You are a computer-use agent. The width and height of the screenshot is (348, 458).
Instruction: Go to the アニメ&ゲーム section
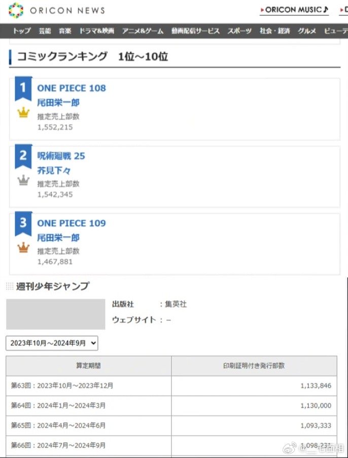[143, 31]
